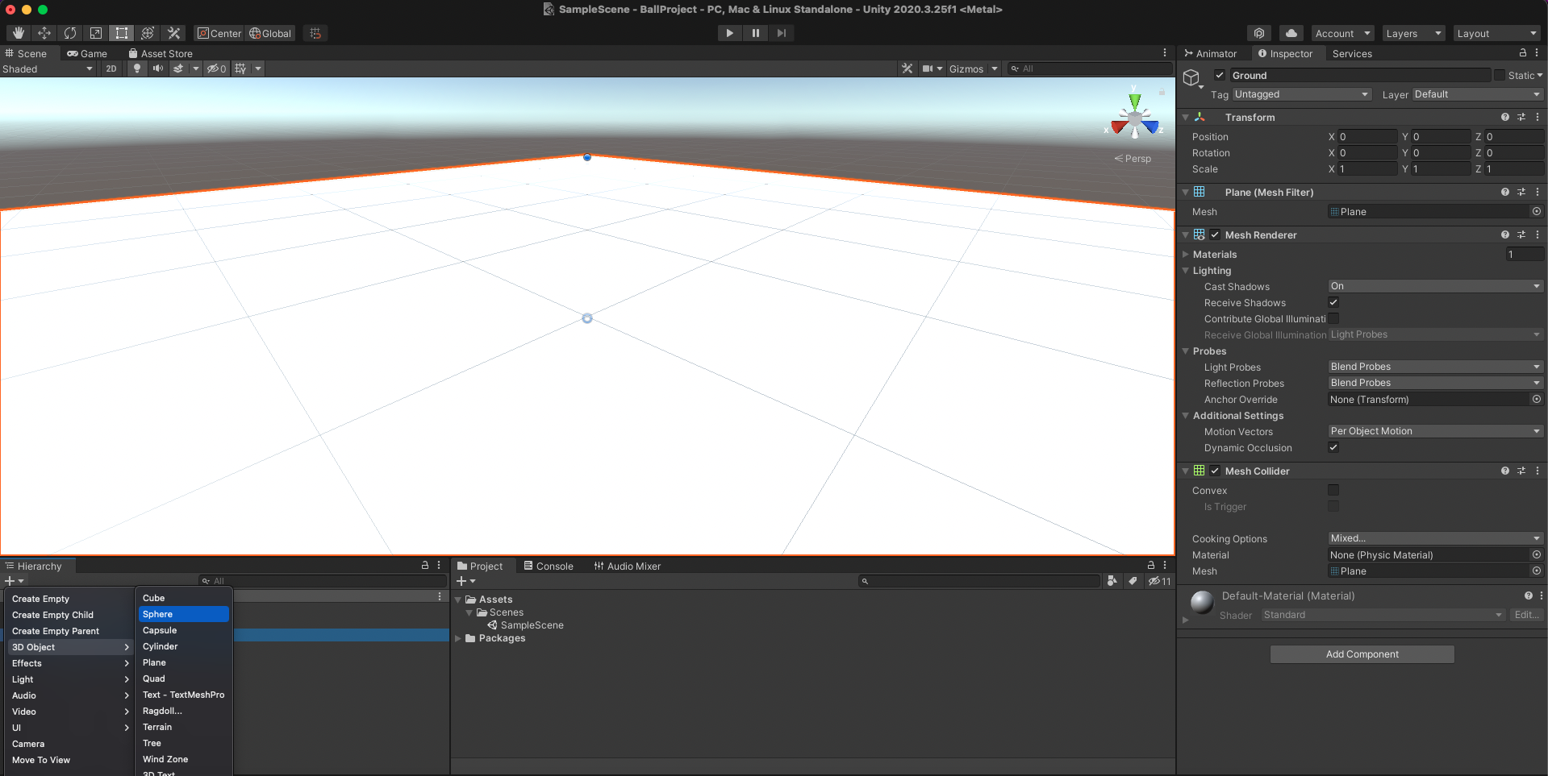Open the Collab icon
Screen dimensions: 1548x776
(1258, 33)
